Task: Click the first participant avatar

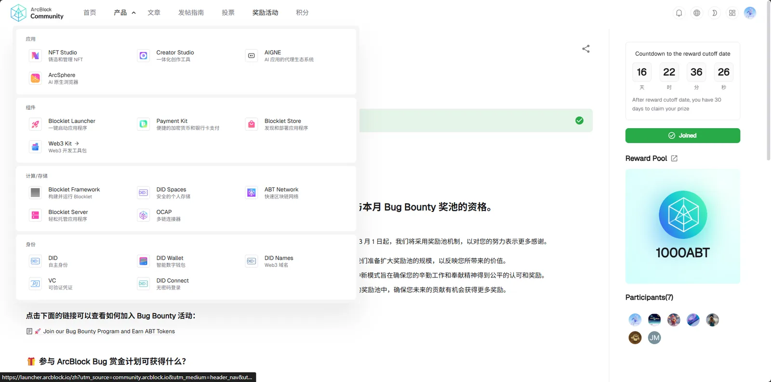Action: point(635,320)
